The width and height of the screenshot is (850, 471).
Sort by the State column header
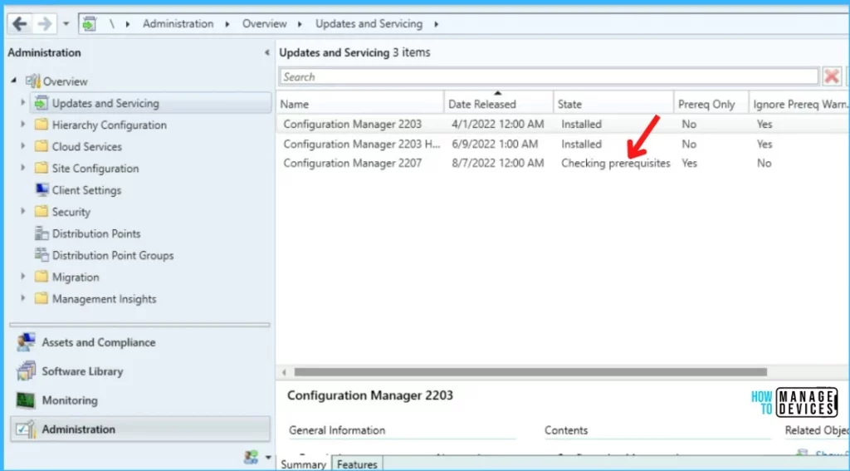click(x=613, y=104)
